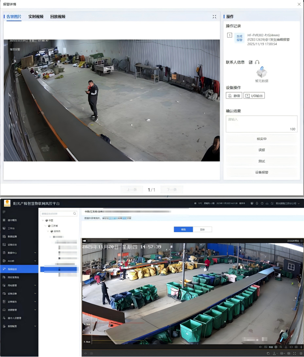
Task: Click the 核实中 confirmation button
Action: pyautogui.click(x=261, y=139)
